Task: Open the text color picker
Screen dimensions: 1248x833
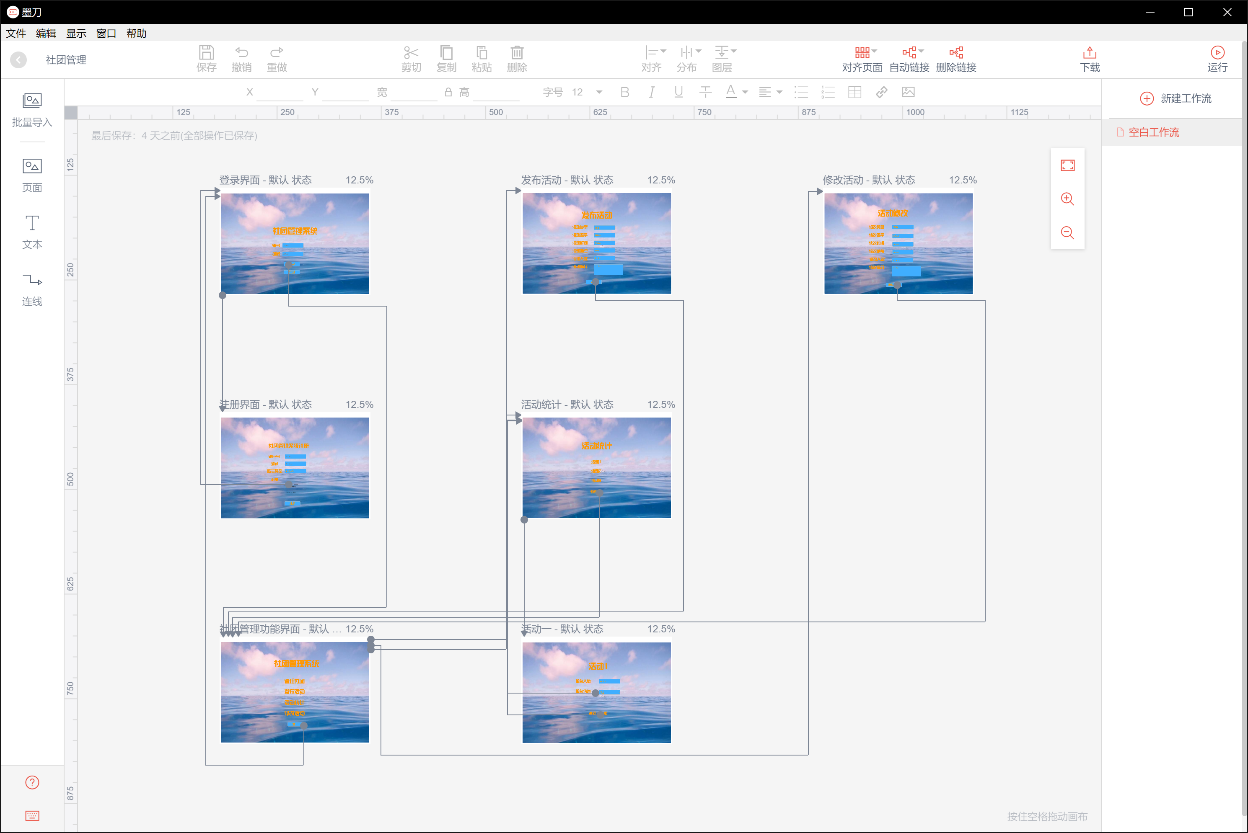Action: [731, 92]
